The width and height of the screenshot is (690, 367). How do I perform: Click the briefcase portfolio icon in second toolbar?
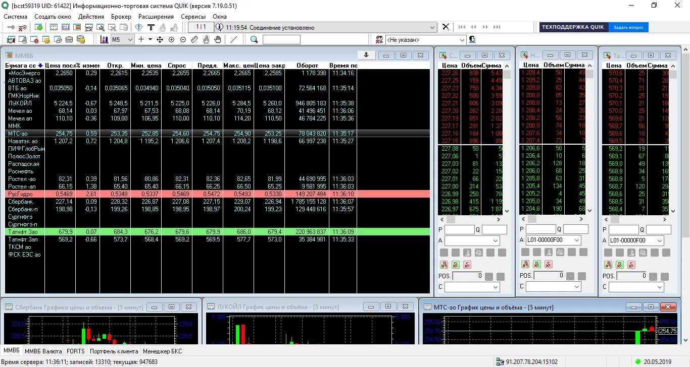[x=69, y=39]
